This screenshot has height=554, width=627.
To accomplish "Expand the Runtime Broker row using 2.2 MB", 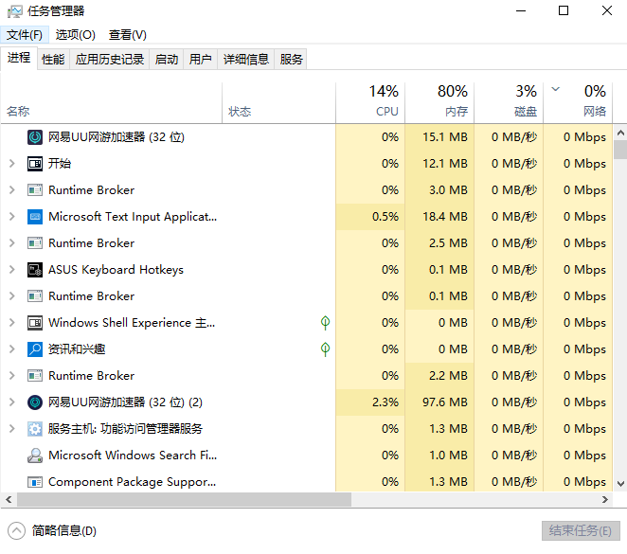I will (x=12, y=376).
